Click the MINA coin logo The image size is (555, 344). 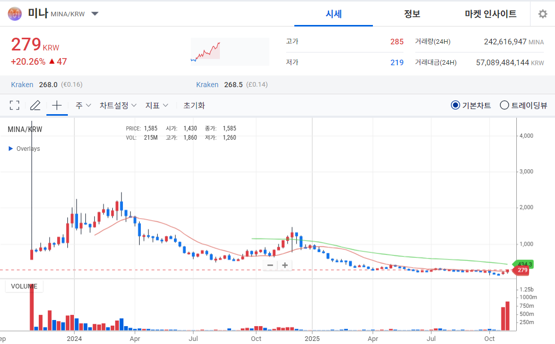14,14
